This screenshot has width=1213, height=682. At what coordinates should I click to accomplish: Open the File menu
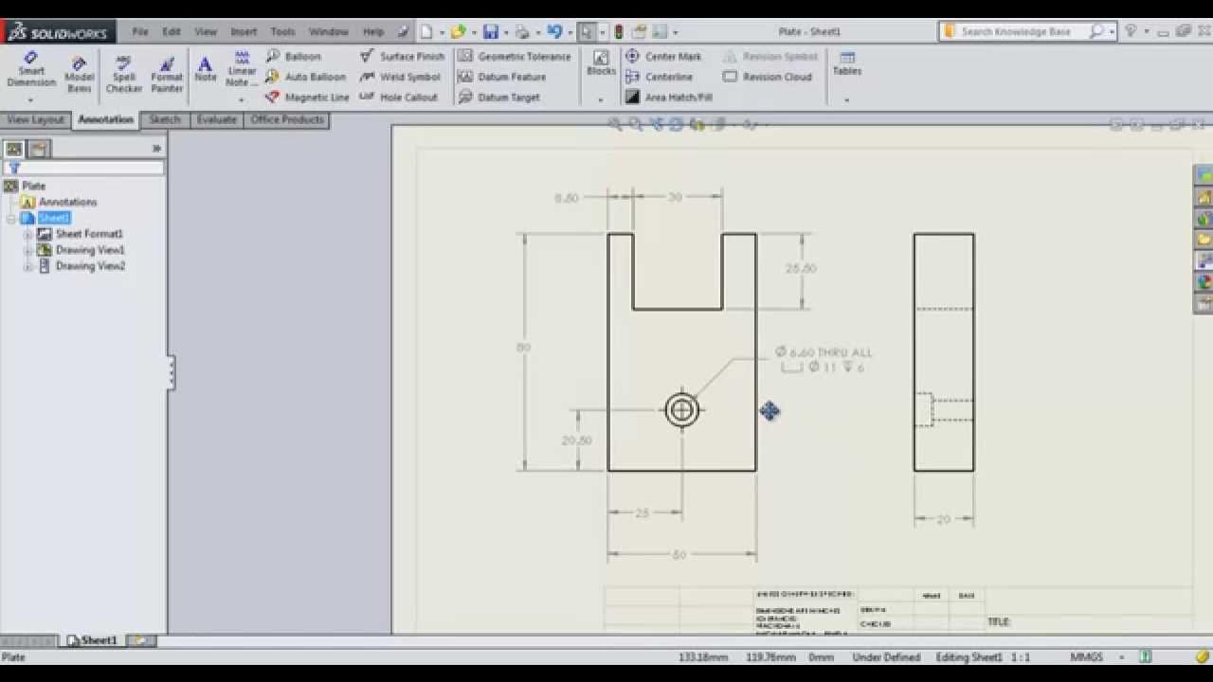(140, 31)
